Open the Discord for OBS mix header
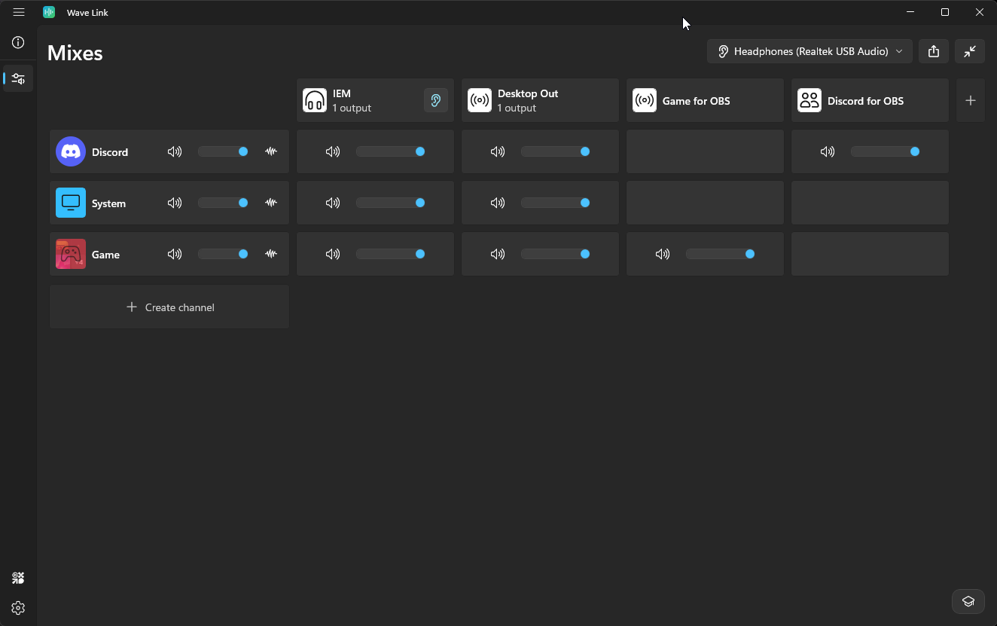This screenshot has width=997, height=626. 869,100
